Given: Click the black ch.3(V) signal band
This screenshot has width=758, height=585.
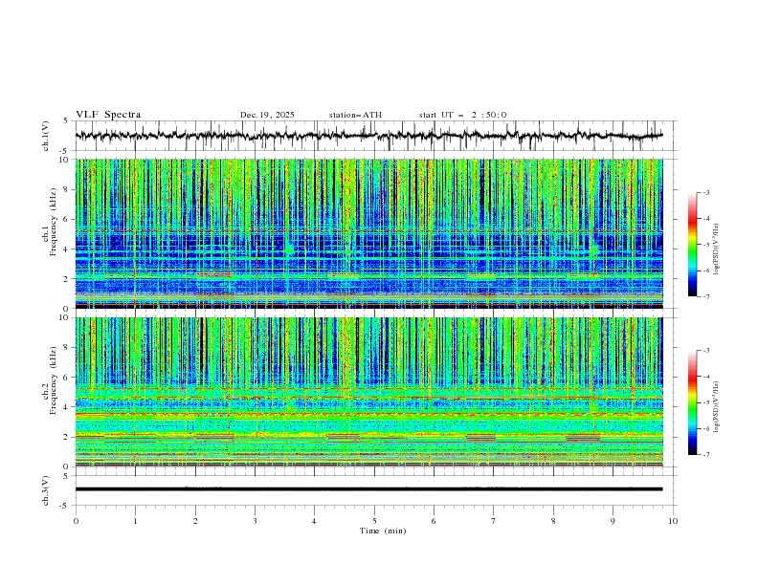Looking at the screenshot, I should 373,489.
